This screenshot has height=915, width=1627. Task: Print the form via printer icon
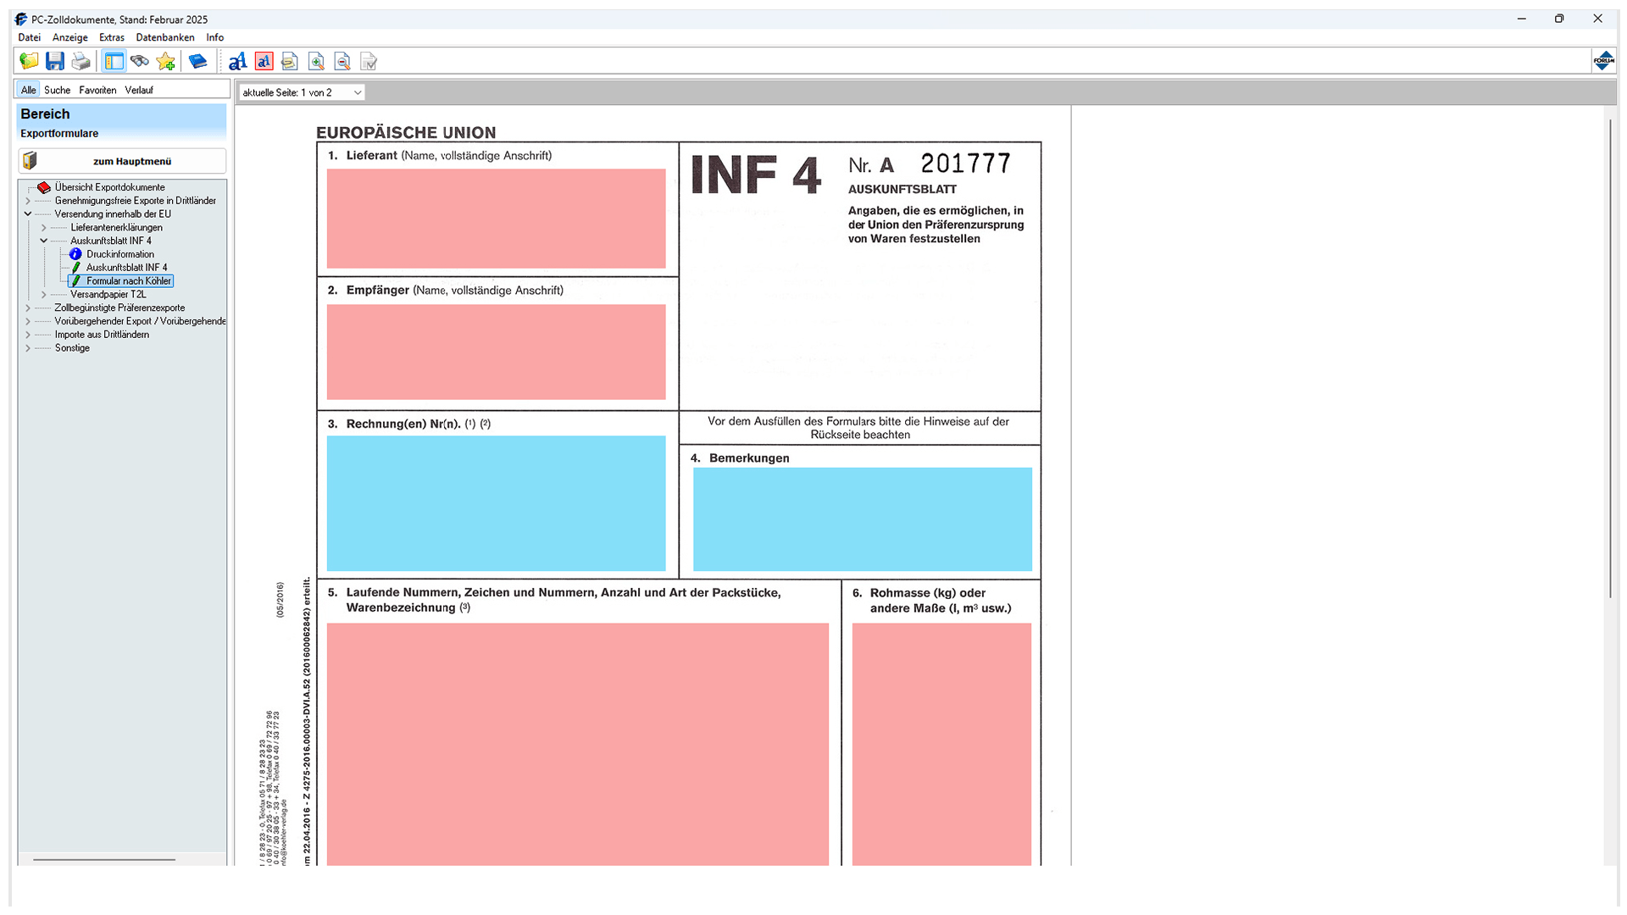[81, 61]
